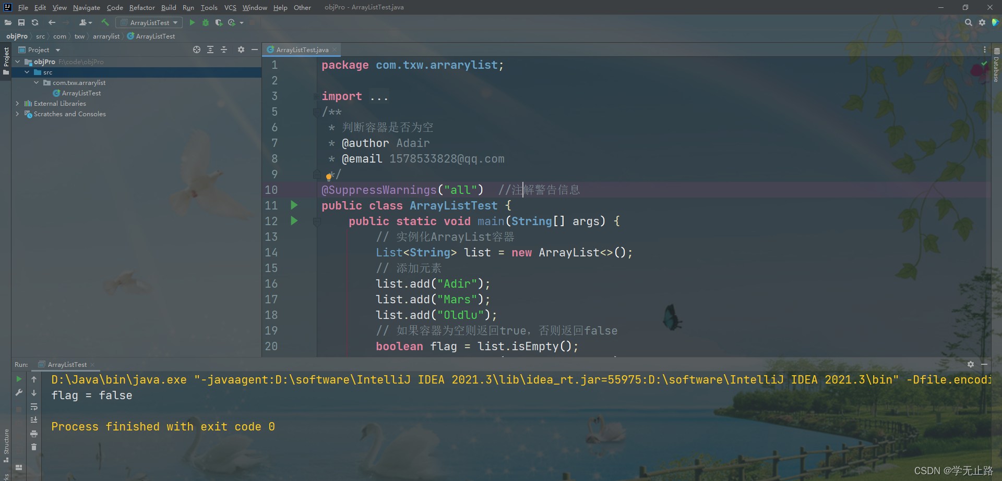Click the Run with Coverage shield icon
The width and height of the screenshot is (1002, 481).
pyautogui.click(x=219, y=22)
